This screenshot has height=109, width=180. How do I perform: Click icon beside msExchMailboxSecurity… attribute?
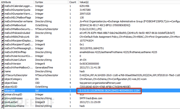point(3,29)
